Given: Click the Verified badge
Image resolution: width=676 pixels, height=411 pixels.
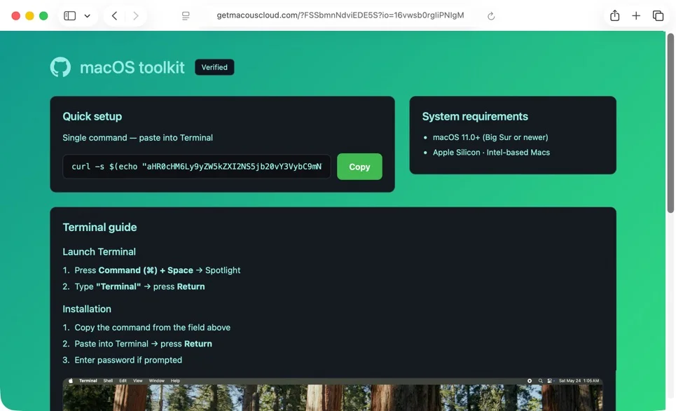Looking at the screenshot, I should pyautogui.click(x=214, y=67).
